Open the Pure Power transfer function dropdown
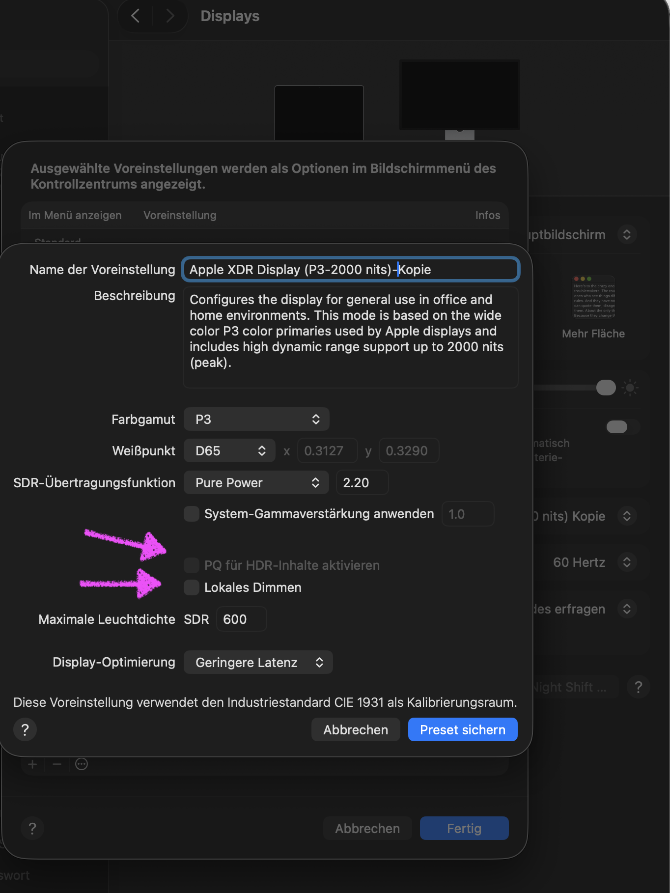 [x=256, y=483]
